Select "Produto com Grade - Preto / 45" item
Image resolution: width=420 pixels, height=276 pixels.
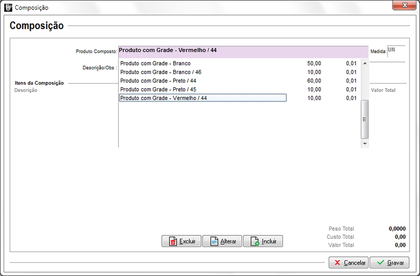(158, 89)
